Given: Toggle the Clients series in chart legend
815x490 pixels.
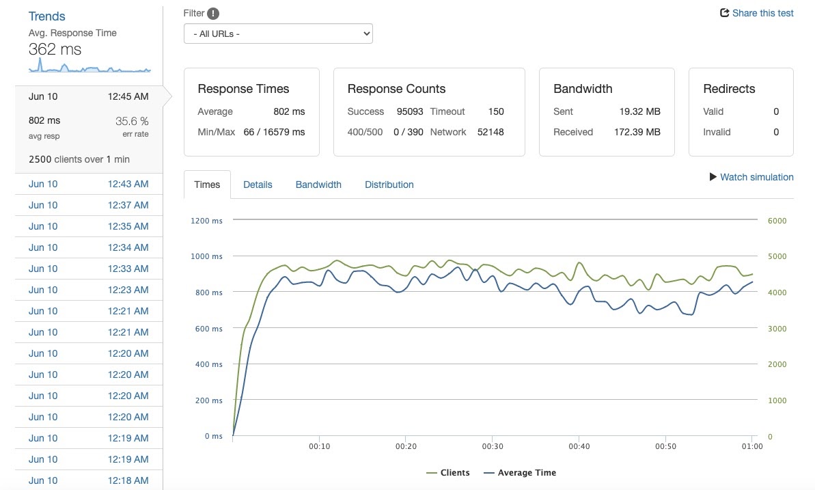Looking at the screenshot, I should 447,472.
